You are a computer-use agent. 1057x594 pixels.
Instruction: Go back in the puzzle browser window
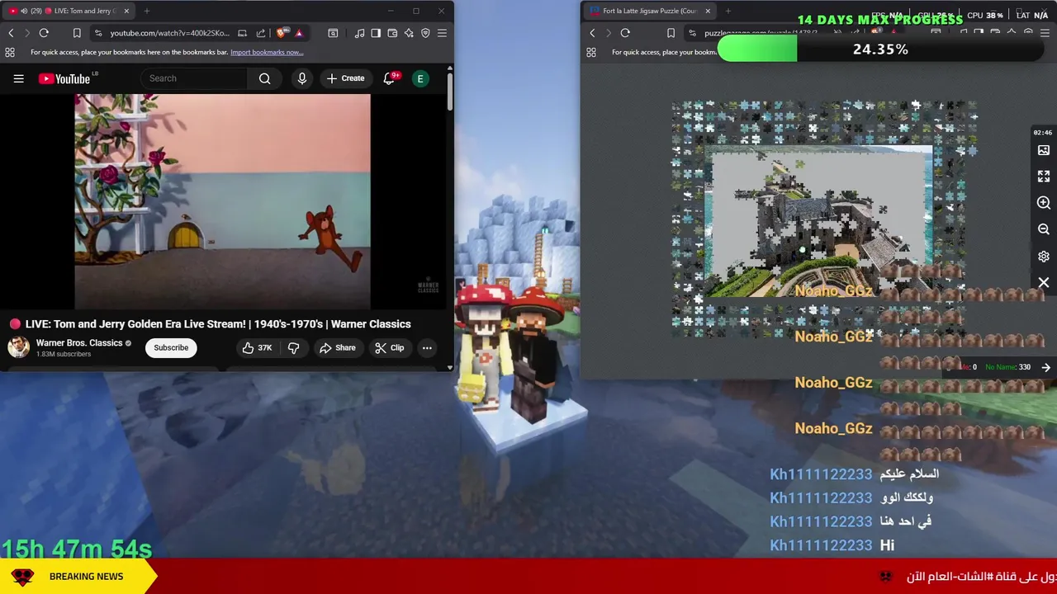[x=592, y=33]
